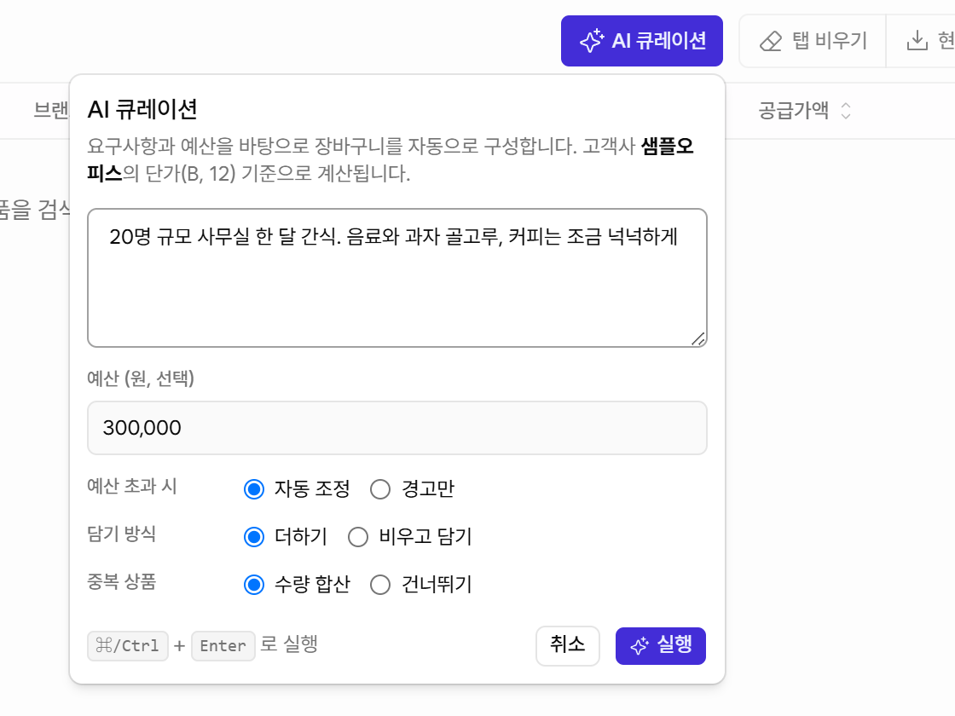
Task: Click the 실행 button
Action: (661, 645)
